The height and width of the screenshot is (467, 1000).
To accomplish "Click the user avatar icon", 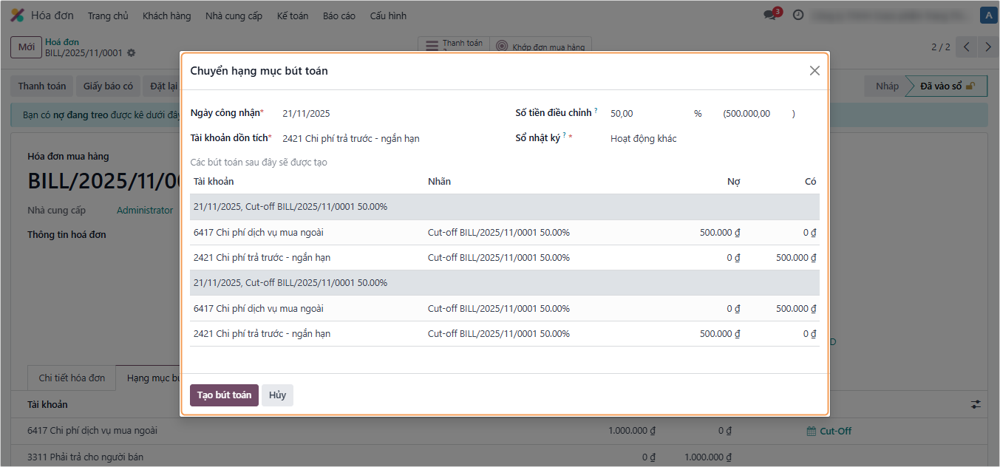I will (x=987, y=15).
